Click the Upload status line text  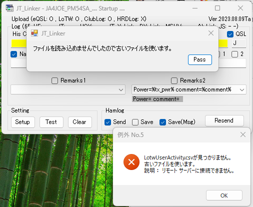click(x=79, y=19)
